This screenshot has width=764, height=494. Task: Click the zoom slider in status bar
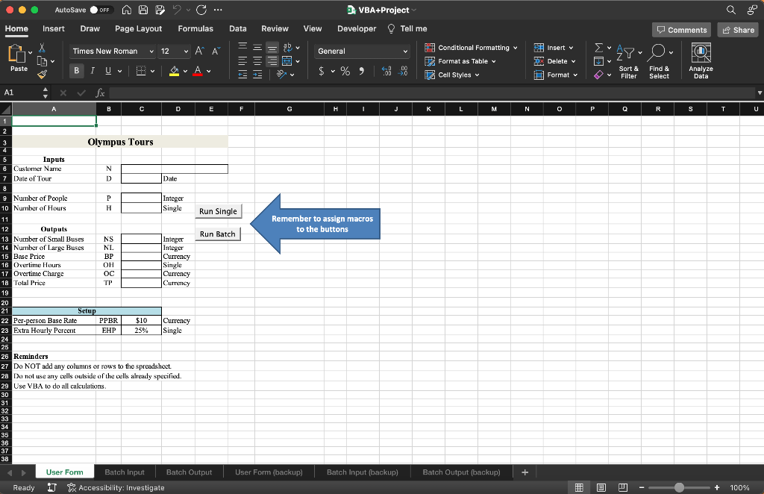pos(678,487)
